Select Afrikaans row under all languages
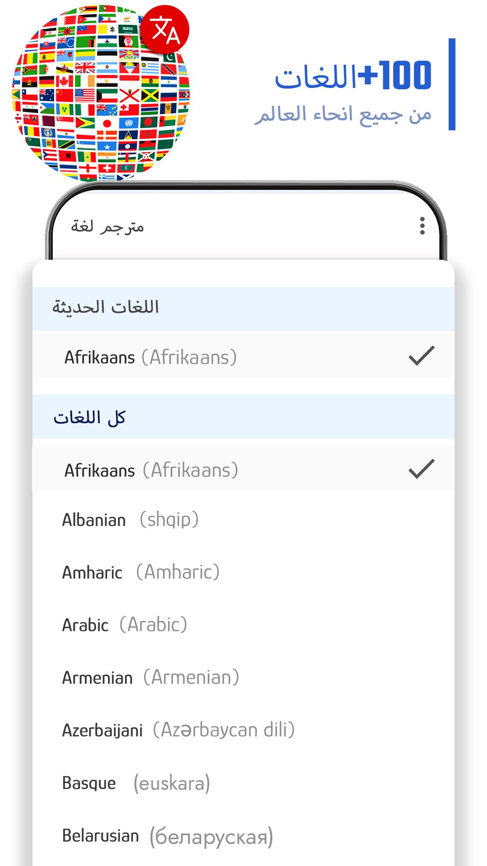Screen dimensions: 487x866 243,469
